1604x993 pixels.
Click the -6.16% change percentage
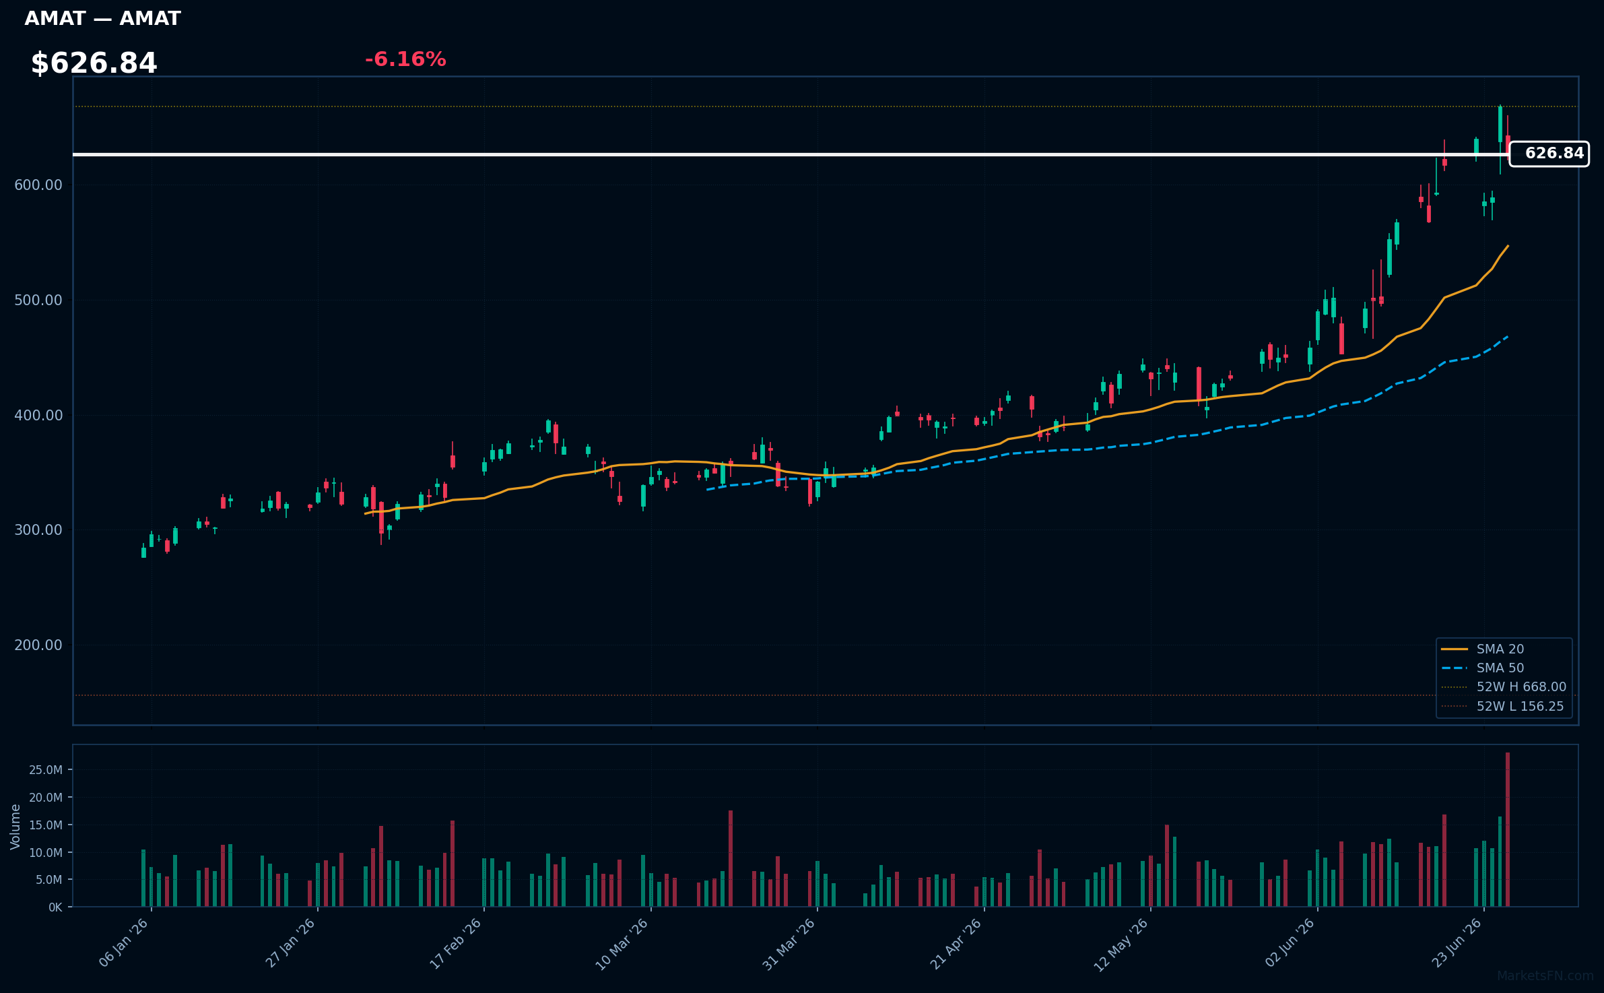click(x=405, y=59)
